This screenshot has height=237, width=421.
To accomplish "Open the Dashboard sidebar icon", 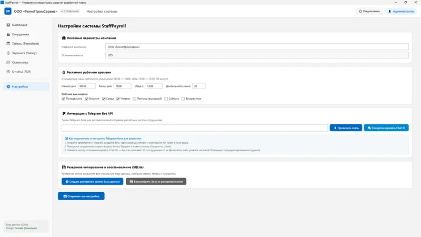I will point(8,25).
